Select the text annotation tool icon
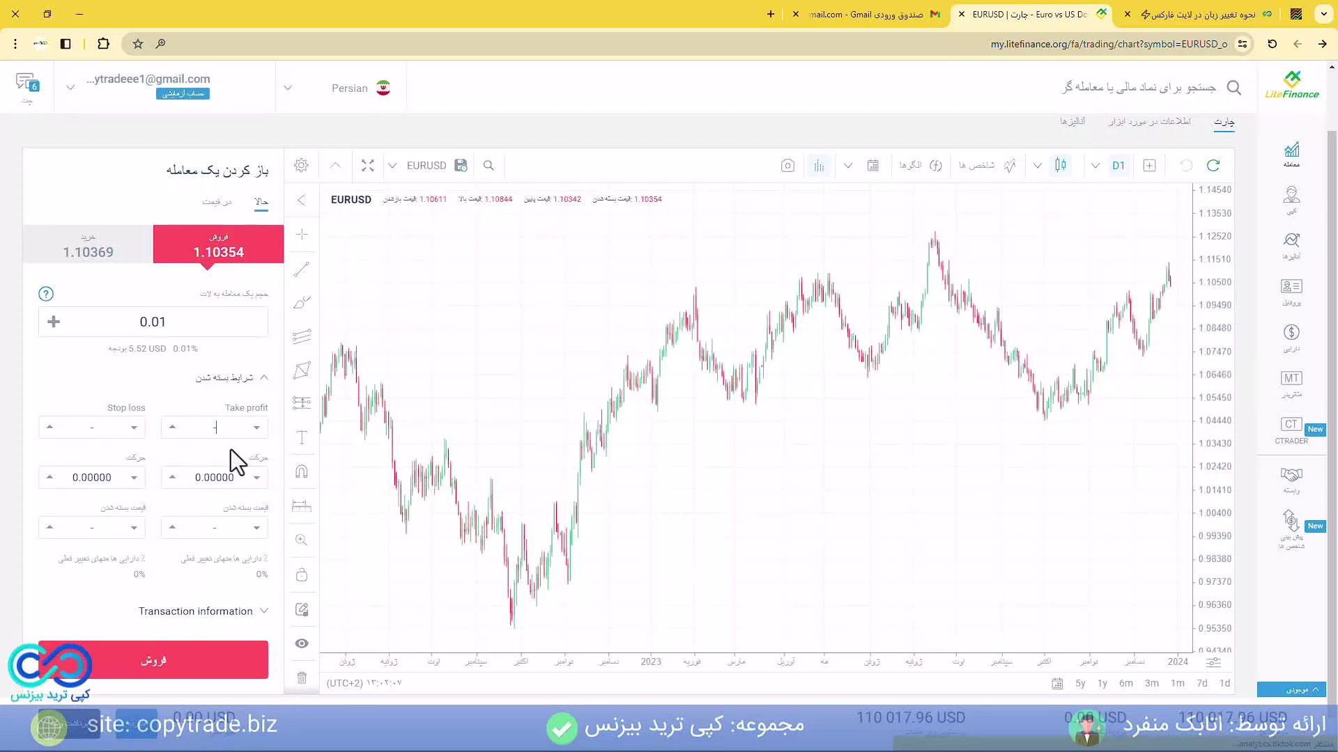1338x752 pixels. point(302,438)
